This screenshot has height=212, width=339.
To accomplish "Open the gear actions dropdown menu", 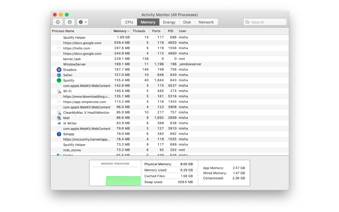I will click(83, 22).
